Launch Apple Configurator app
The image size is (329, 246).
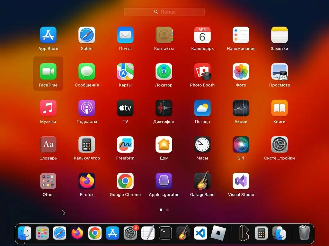[164, 181]
